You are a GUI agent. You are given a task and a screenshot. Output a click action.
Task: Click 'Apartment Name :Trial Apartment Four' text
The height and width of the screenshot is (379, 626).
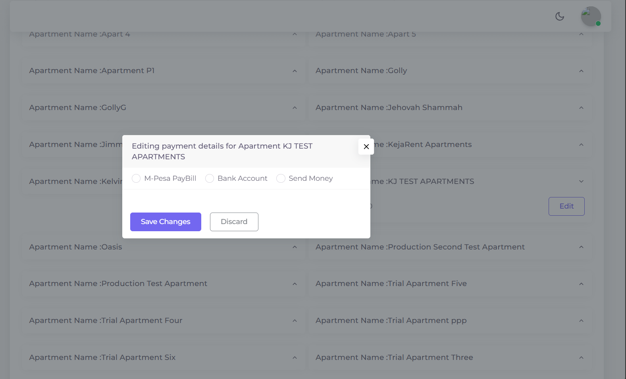pos(106,320)
